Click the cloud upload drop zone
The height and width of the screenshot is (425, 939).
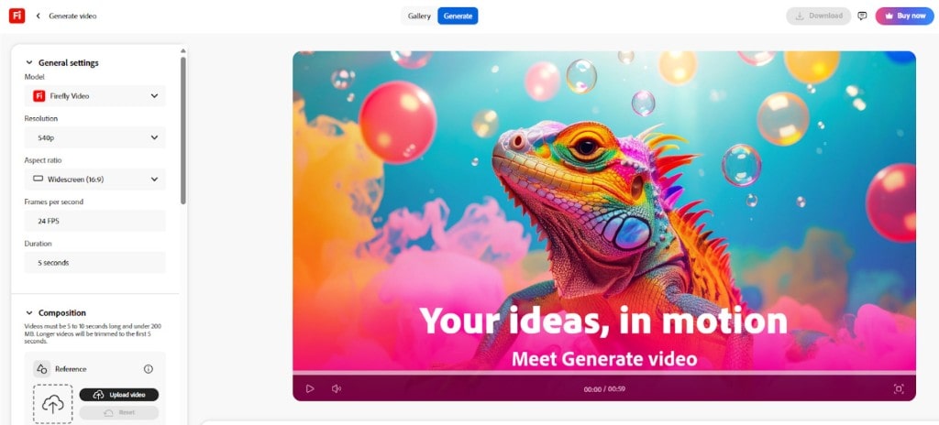click(52, 405)
